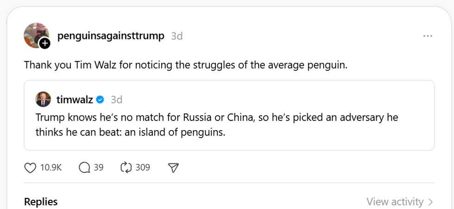The width and height of the screenshot is (454, 209).
Task: Open penguinsagainsttrump's profile picture
Action: [36, 35]
